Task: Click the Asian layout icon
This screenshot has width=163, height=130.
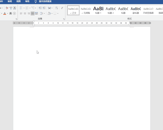Action: 49,8
